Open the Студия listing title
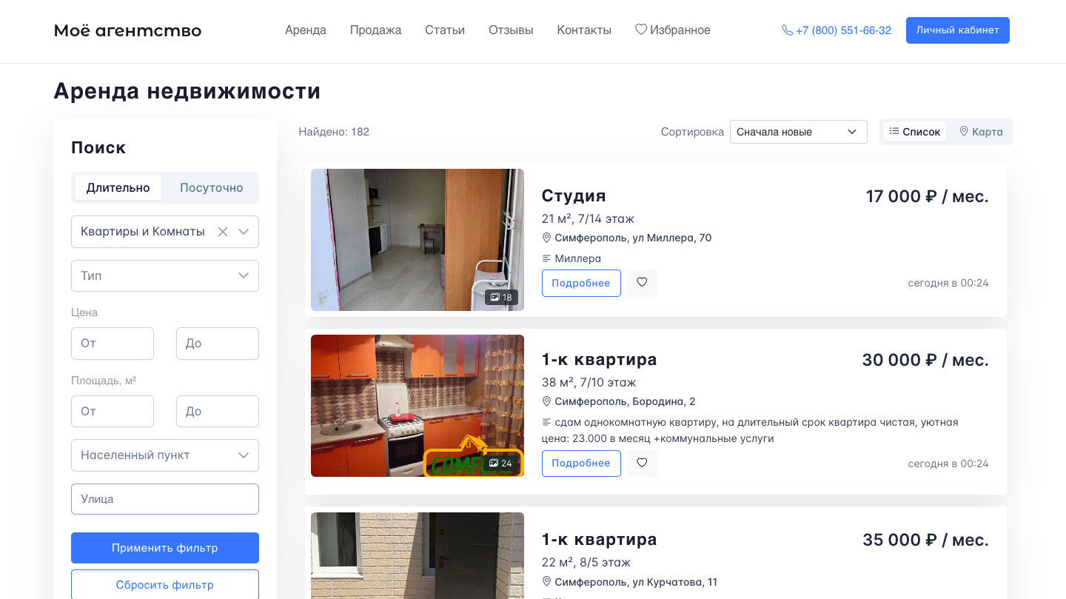1066x599 pixels. point(574,195)
